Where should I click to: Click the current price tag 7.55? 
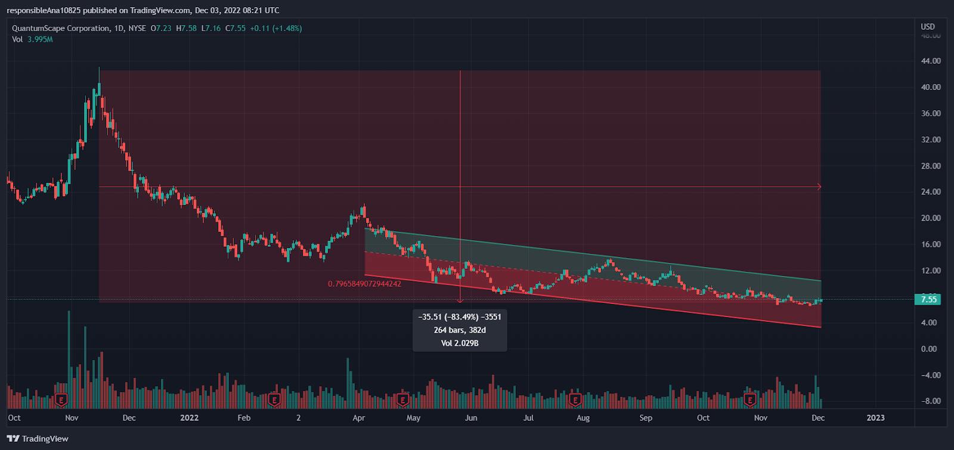(928, 299)
